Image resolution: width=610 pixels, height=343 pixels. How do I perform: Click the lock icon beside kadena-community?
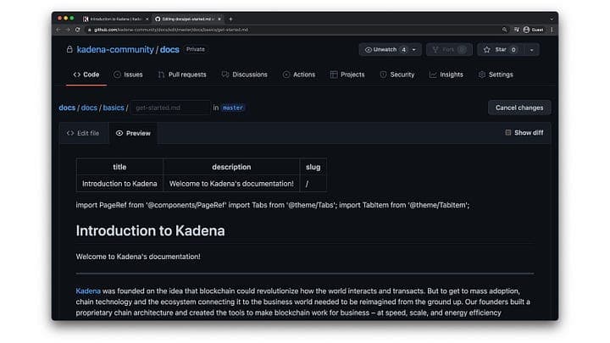click(x=69, y=49)
